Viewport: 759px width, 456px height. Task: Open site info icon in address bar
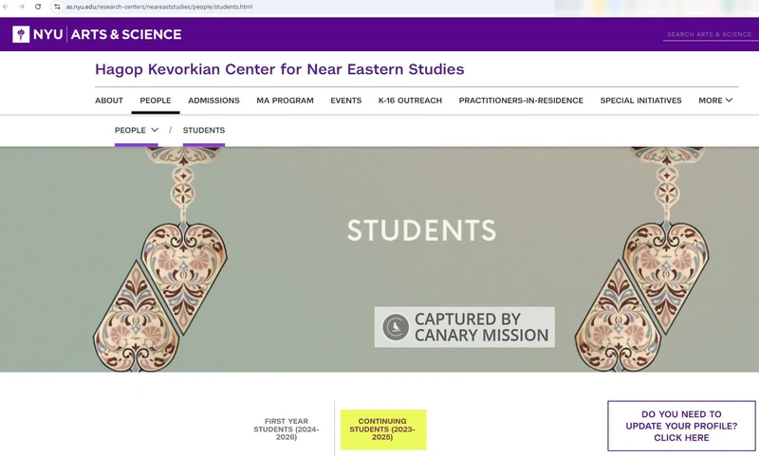(x=57, y=7)
